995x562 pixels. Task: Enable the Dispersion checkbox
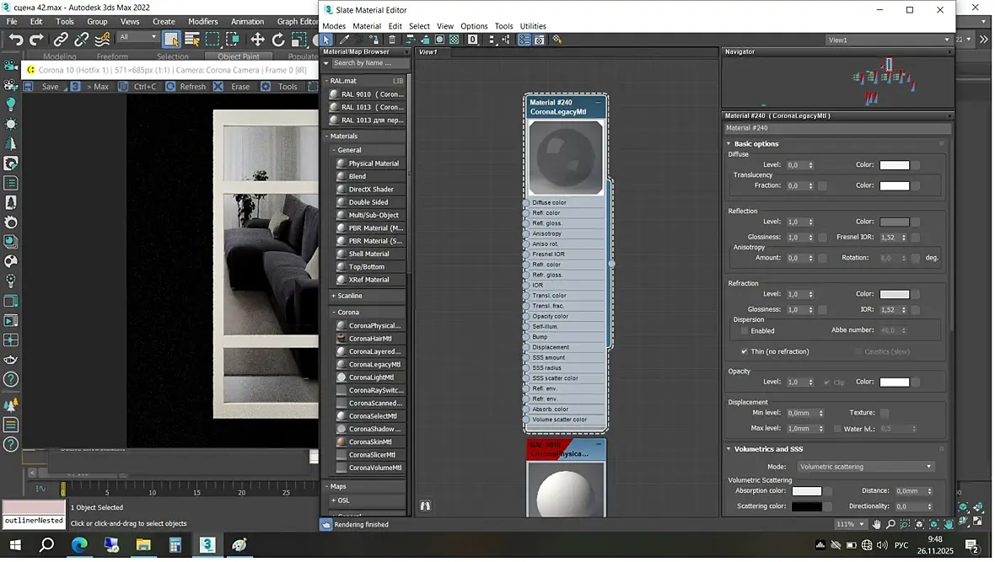click(745, 331)
